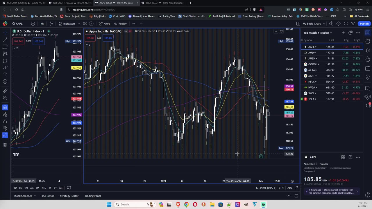Image resolution: width=372 pixels, height=209 pixels.
Task: Sort watchlist by Chg% column
Action: pyautogui.click(x=357, y=40)
